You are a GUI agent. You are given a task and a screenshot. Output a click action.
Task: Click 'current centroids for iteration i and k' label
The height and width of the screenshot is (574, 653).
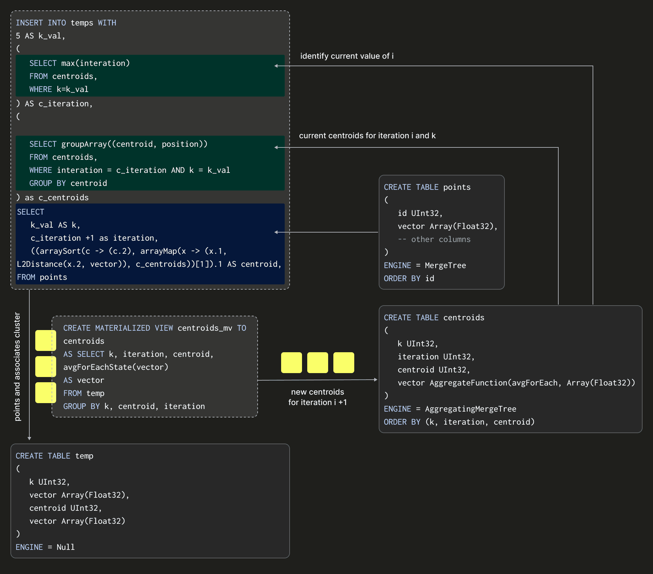[x=367, y=136]
